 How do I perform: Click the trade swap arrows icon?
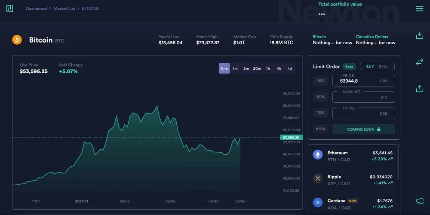pyautogui.click(x=420, y=62)
